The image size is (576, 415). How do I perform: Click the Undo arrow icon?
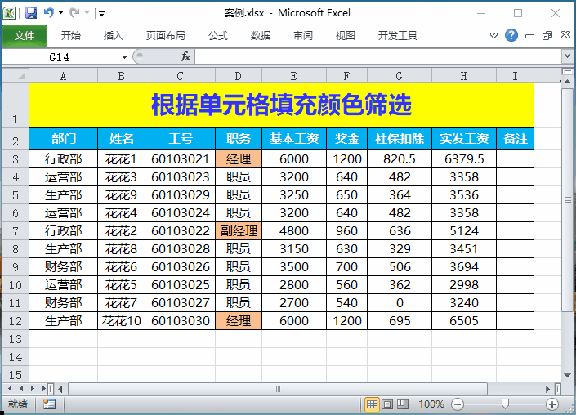(49, 13)
